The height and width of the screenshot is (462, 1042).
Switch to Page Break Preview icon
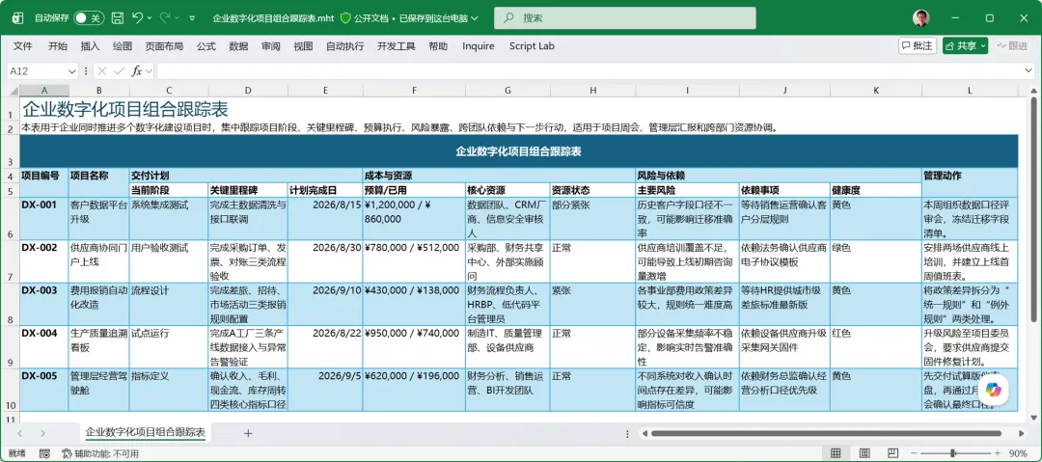[893, 453]
